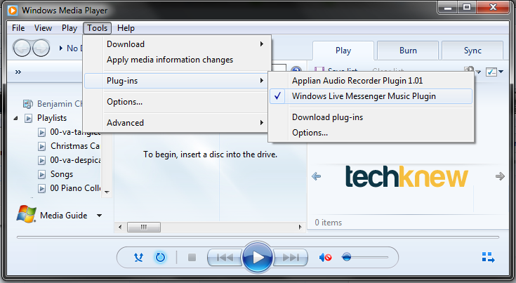
Task: Open the Help menu
Action: click(126, 28)
